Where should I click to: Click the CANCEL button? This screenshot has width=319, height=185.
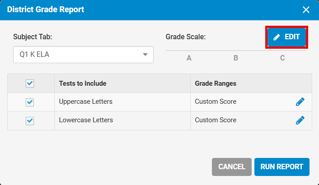point(232,166)
